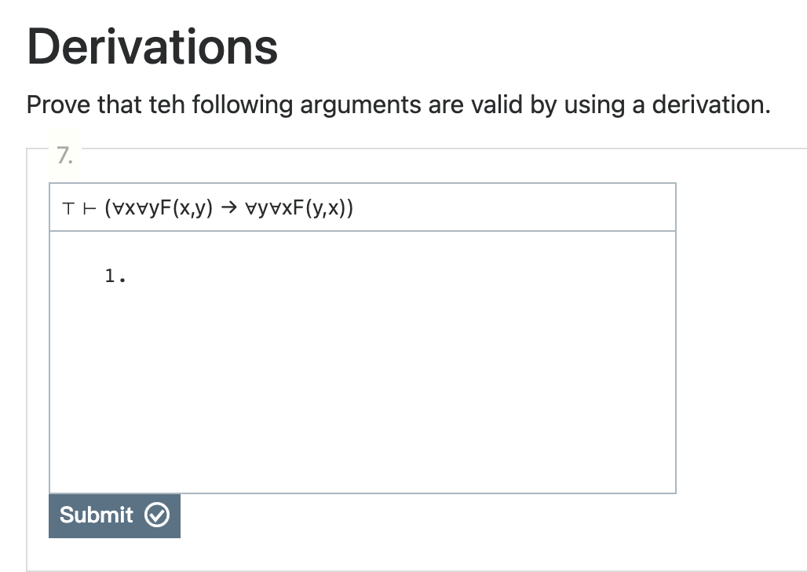The width and height of the screenshot is (807, 572).
Task: Click the period after line number 1
Action: tap(122, 279)
